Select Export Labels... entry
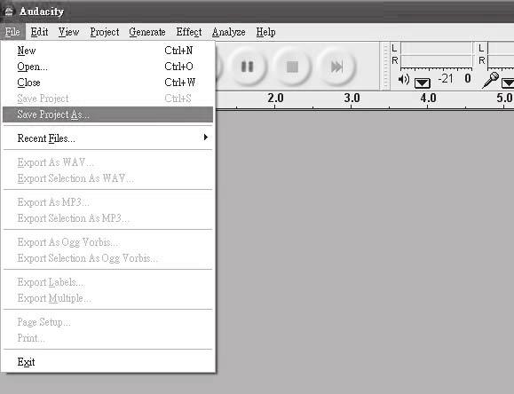 (x=107, y=282)
